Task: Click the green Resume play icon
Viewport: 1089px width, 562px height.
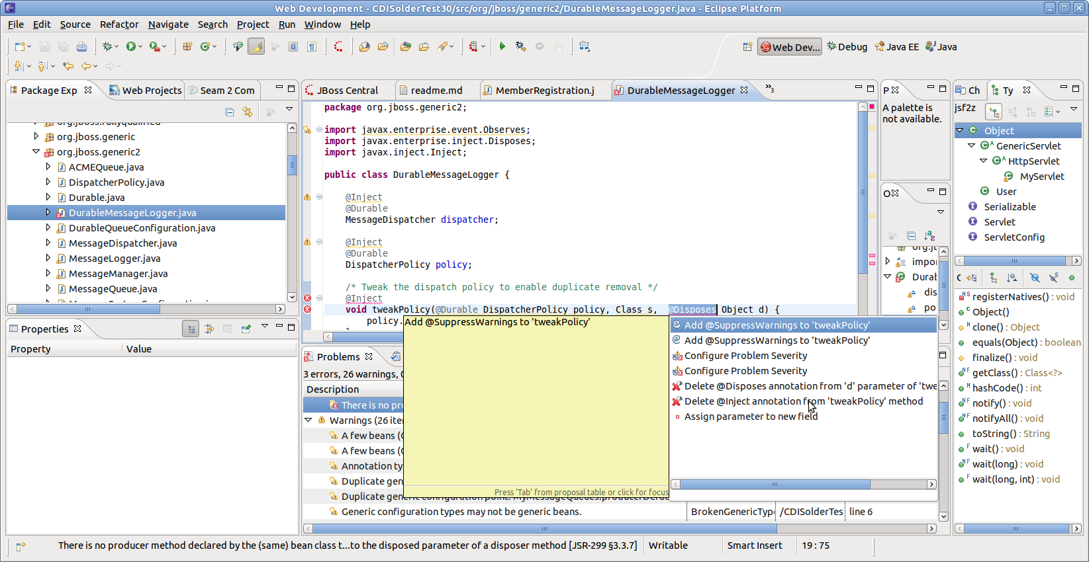Action: point(502,46)
